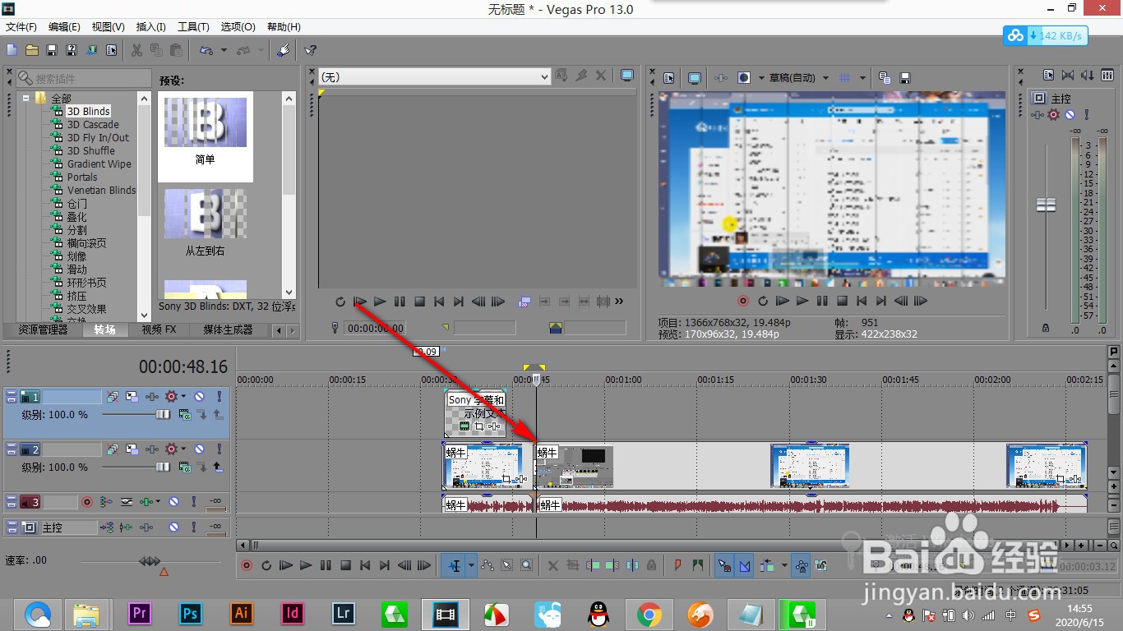Open the 工具(T) menu
This screenshot has height=631, width=1123.
[193, 27]
